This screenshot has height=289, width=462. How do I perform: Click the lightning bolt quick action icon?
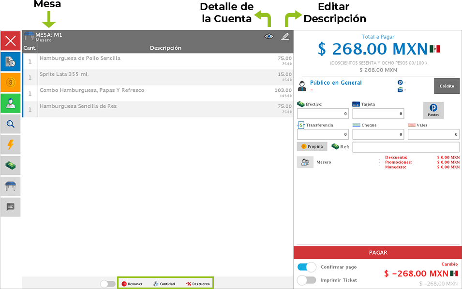coord(11,144)
